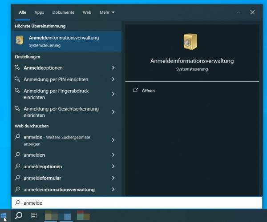
Task: Click 'Höchste Übereinstimmung' heading
Action: point(40,26)
